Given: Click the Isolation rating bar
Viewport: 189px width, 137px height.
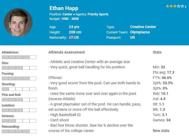Looking at the screenshot, I should coord(19,110).
